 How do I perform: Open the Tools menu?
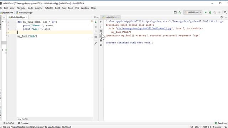coord(71,8)
